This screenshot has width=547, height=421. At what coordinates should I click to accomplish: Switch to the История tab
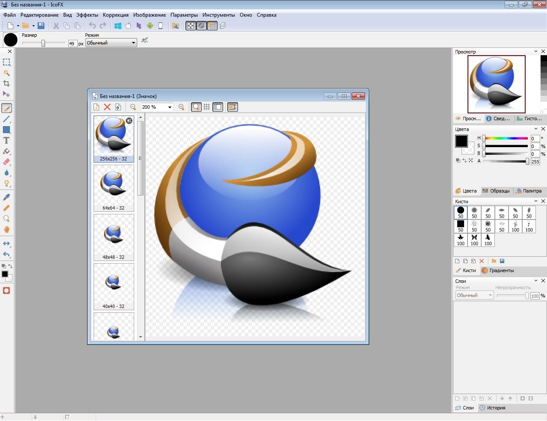[492, 408]
